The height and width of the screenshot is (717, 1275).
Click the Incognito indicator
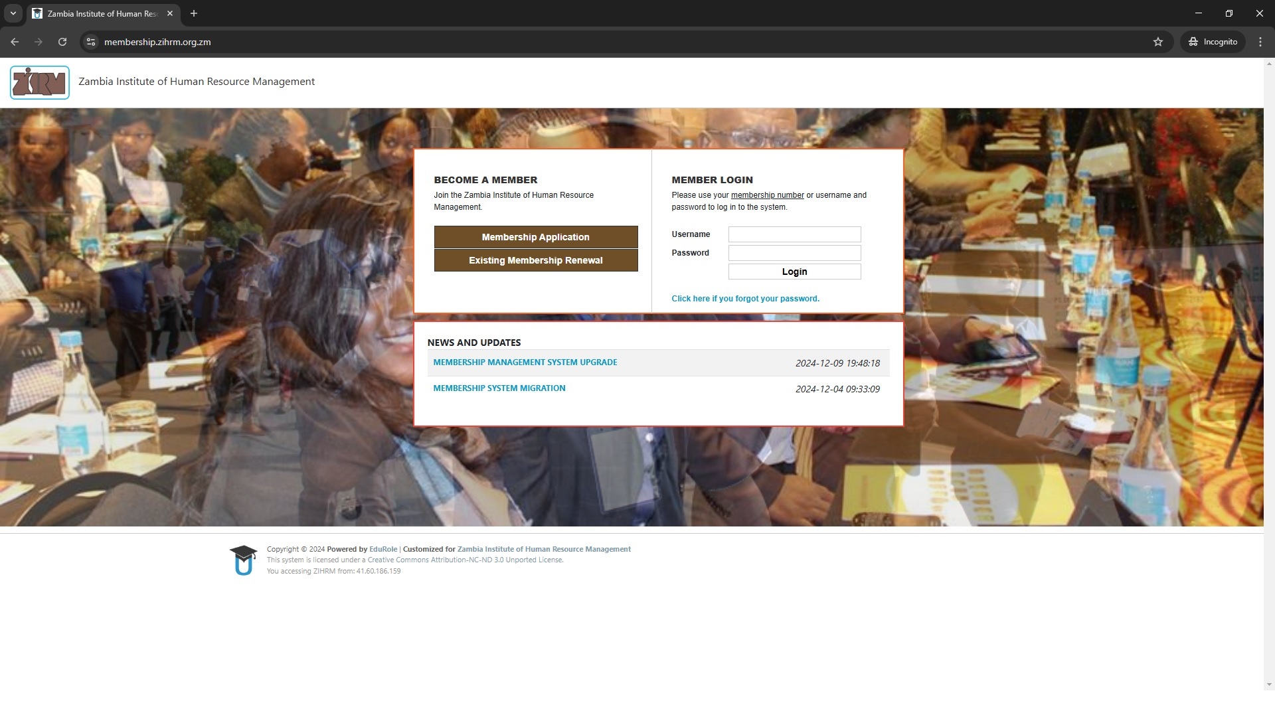click(1213, 42)
